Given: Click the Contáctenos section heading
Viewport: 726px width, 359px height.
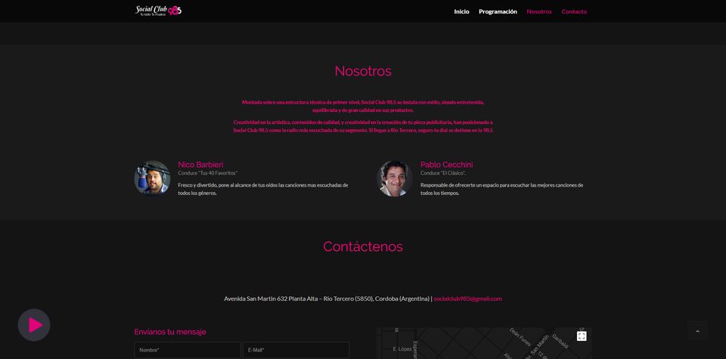Looking at the screenshot, I should coord(363,246).
